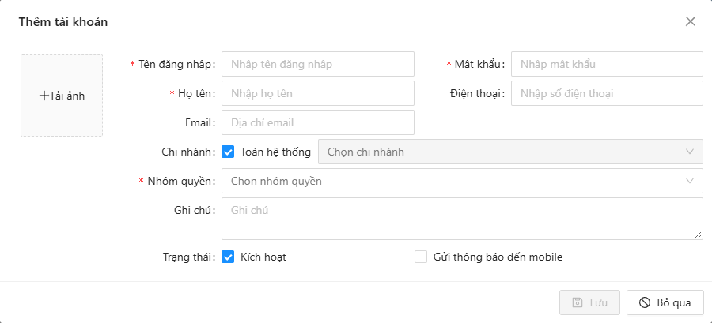The width and height of the screenshot is (712, 323).
Task: Expand the Chọn nhóm quyền dropdown
Action: (462, 181)
